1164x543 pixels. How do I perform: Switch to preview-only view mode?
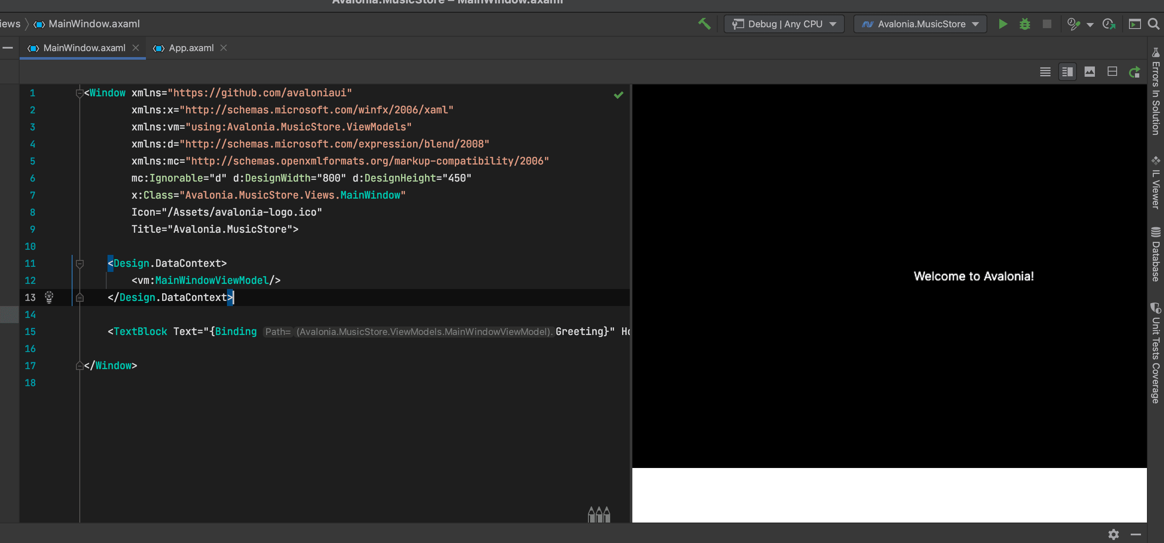click(1089, 72)
